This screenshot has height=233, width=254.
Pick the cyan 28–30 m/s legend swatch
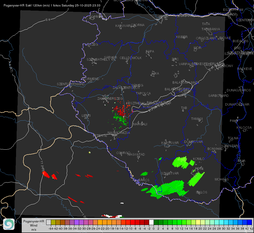222,222
